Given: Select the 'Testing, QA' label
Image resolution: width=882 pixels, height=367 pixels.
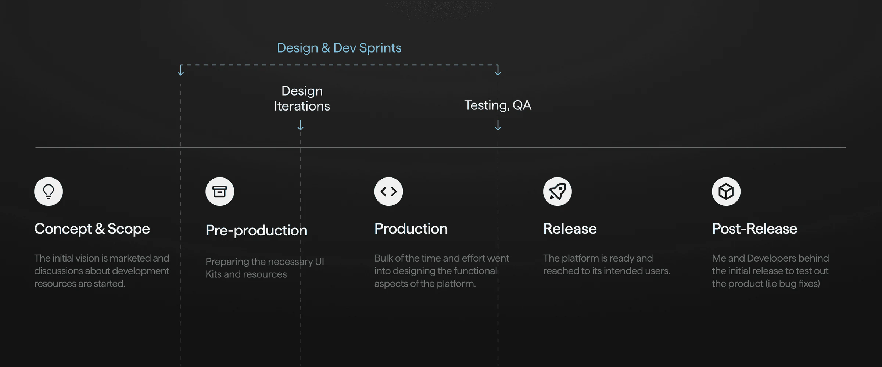Looking at the screenshot, I should [498, 105].
